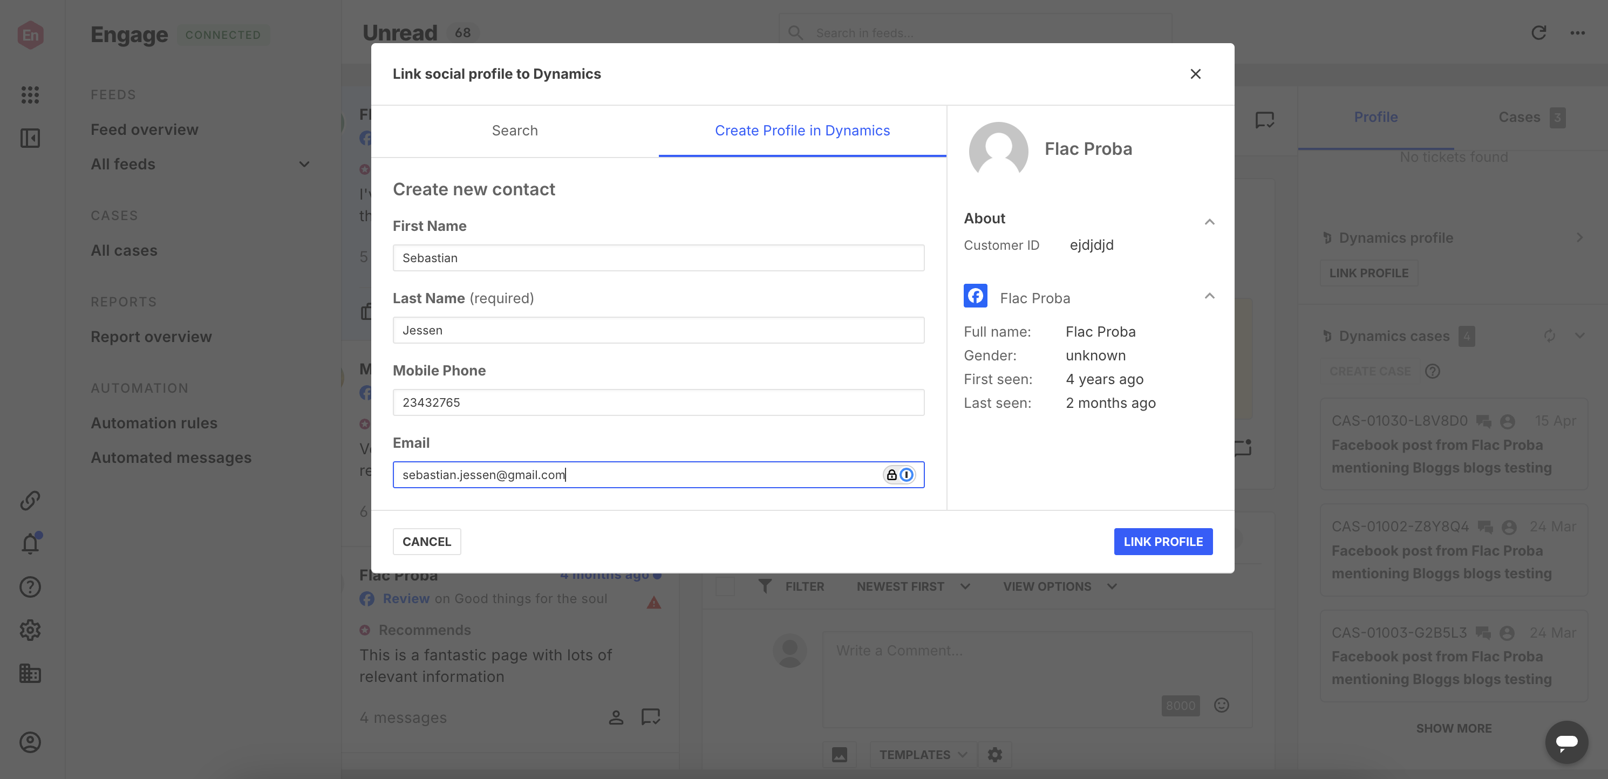1608x779 pixels.
Task: Open the help question mark icon in sidebar
Action: tap(30, 587)
